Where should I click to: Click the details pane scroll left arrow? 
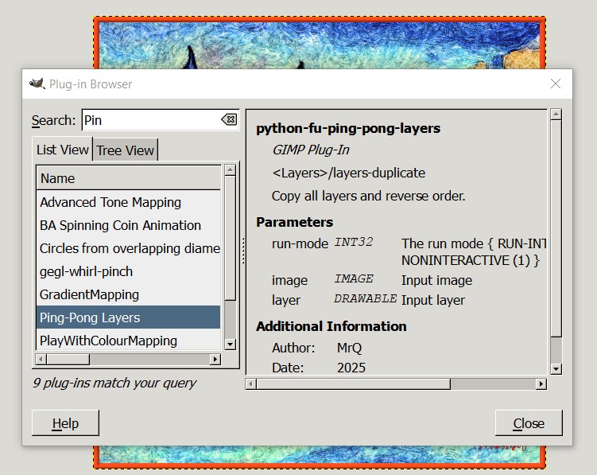click(x=250, y=384)
